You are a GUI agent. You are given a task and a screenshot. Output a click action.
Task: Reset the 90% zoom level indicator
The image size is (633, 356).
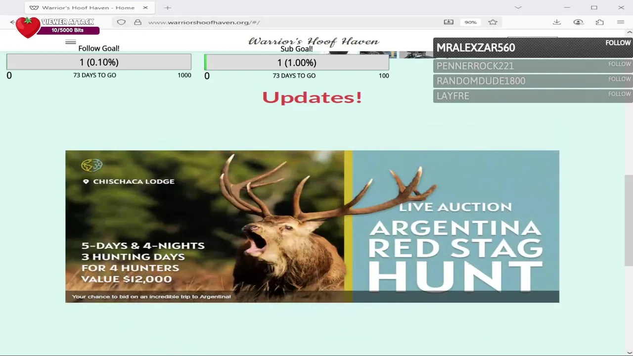[x=470, y=22]
